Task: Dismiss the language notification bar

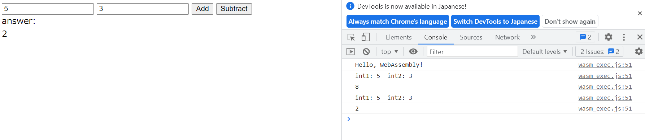Action: [640, 13]
